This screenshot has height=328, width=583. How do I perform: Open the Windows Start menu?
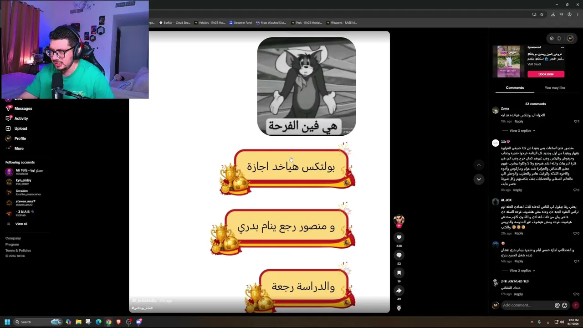point(7,322)
